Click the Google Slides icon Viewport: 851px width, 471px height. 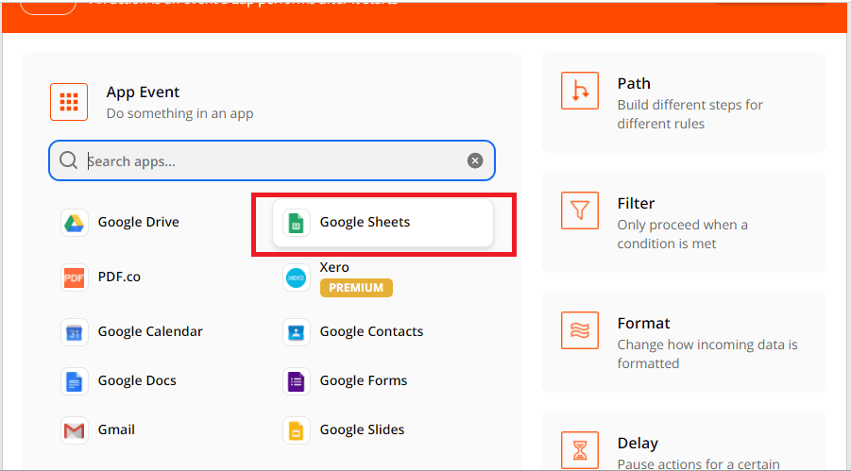(297, 430)
